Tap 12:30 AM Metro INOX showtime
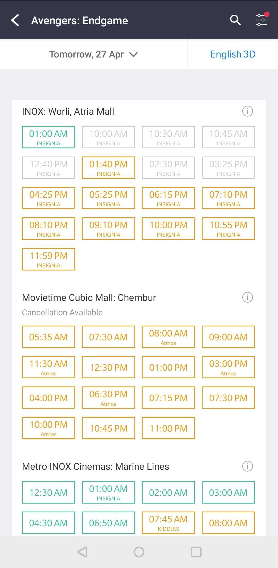278x568 pixels. click(x=48, y=492)
